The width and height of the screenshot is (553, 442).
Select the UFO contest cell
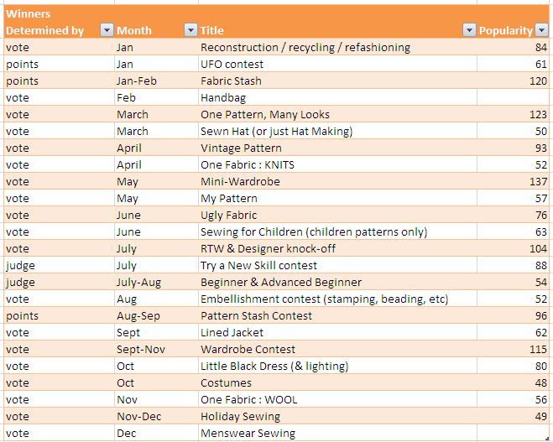337,64
